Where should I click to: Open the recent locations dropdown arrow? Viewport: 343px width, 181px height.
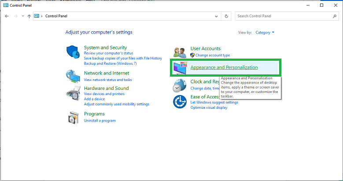[23, 16]
